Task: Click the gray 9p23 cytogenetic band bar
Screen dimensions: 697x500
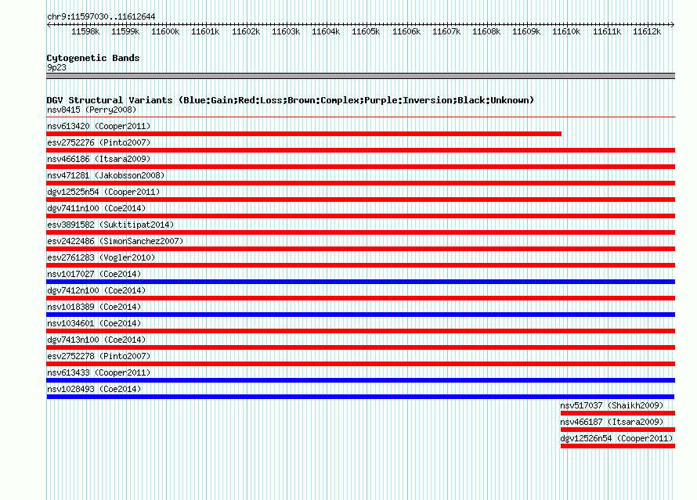Action: [361, 76]
